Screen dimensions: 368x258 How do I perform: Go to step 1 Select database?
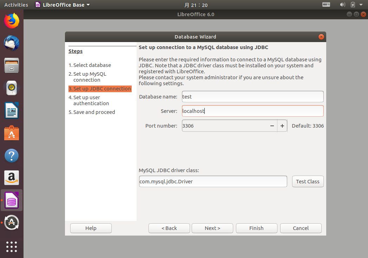(x=90, y=65)
